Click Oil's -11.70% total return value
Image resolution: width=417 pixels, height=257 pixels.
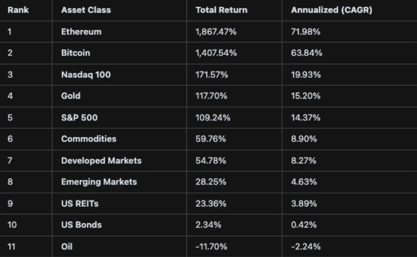[211, 246]
